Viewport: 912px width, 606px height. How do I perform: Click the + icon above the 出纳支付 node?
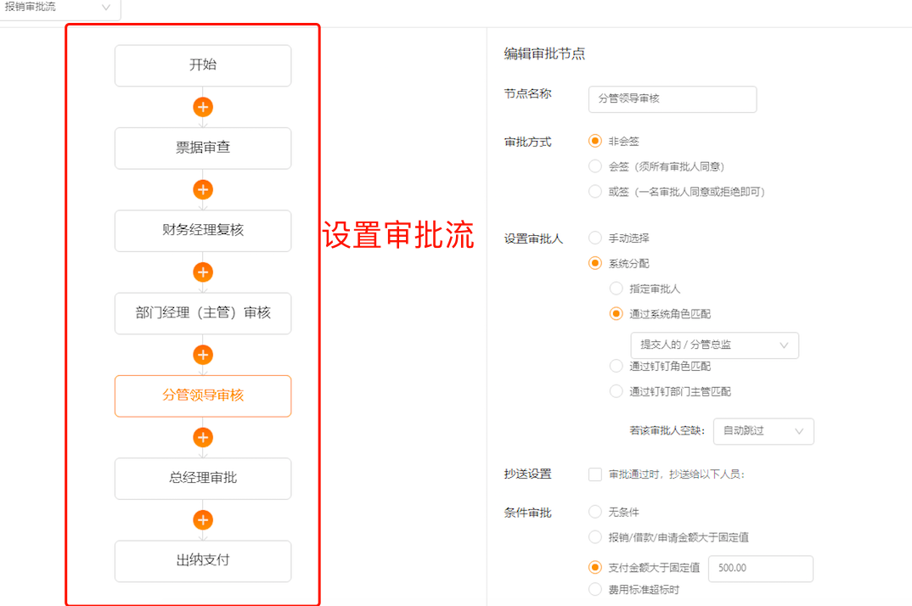pos(202,519)
